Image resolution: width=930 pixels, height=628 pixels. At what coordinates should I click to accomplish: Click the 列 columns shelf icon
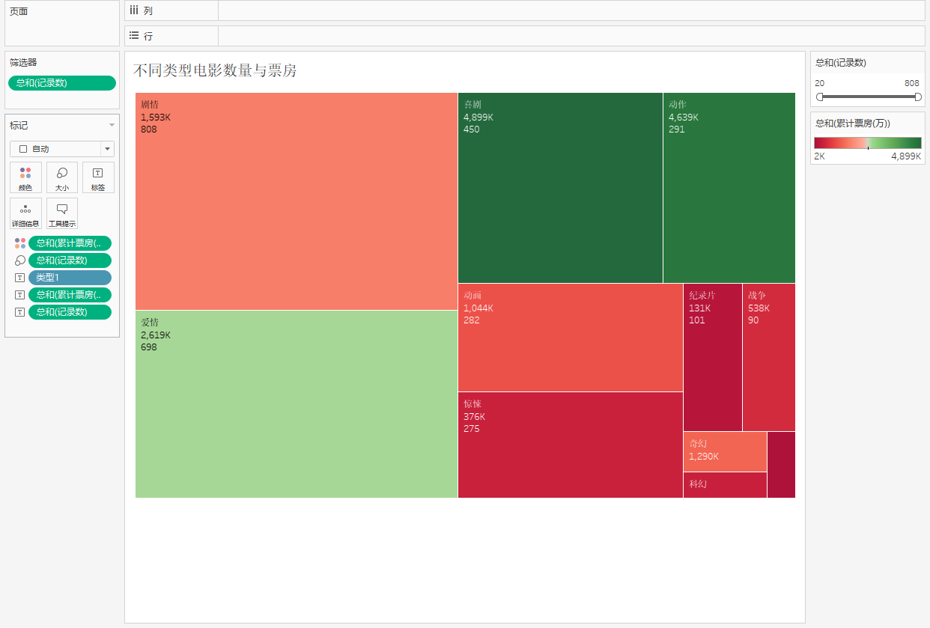tap(134, 10)
